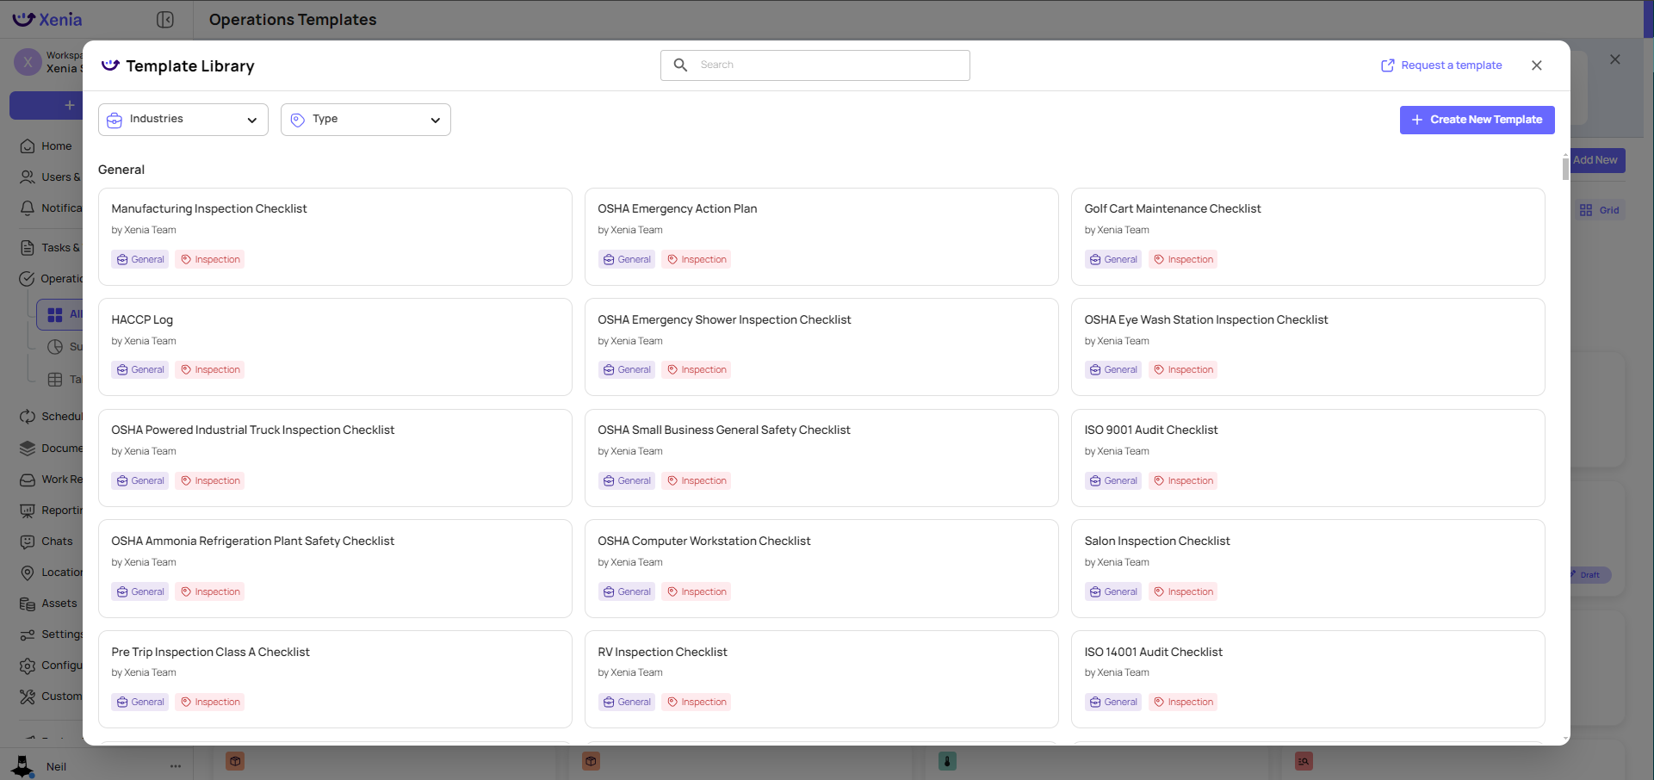Image resolution: width=1654 pixels, height=780 pixels.
Task: Open the Salon Inspection Checklist template
Action: (x=1308, y=568)
